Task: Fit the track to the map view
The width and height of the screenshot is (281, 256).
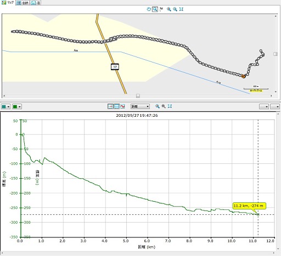Action: [181, 9]
